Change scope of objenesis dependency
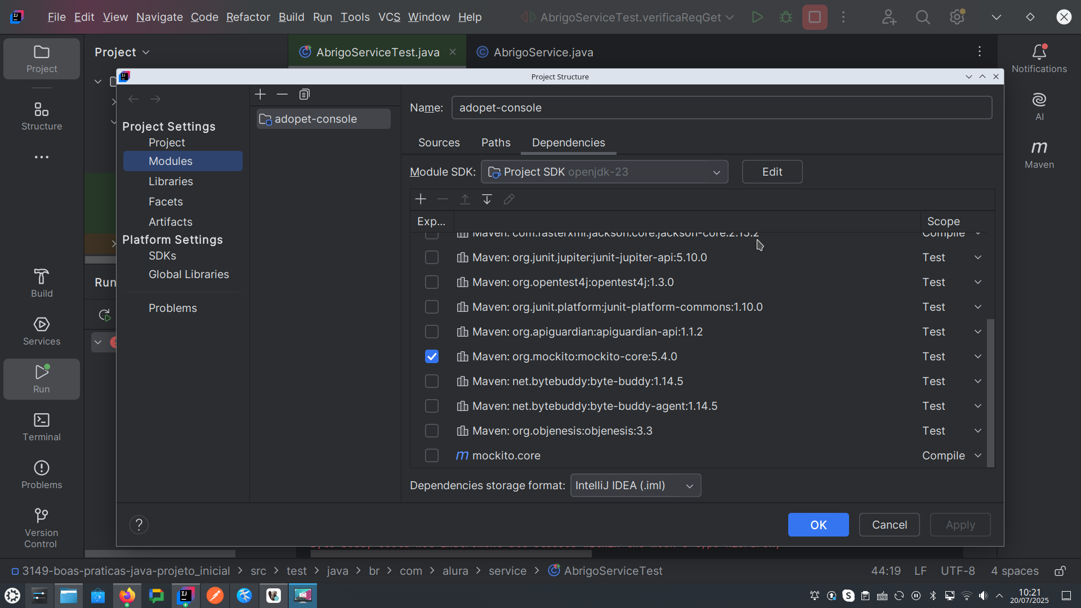The image size is (1081, 608). coord(952,431)
